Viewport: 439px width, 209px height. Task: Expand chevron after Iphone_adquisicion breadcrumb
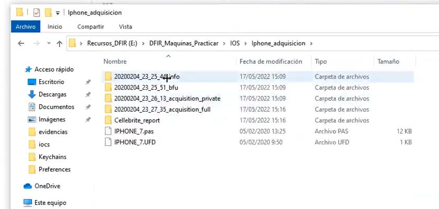tap(311, 44)
